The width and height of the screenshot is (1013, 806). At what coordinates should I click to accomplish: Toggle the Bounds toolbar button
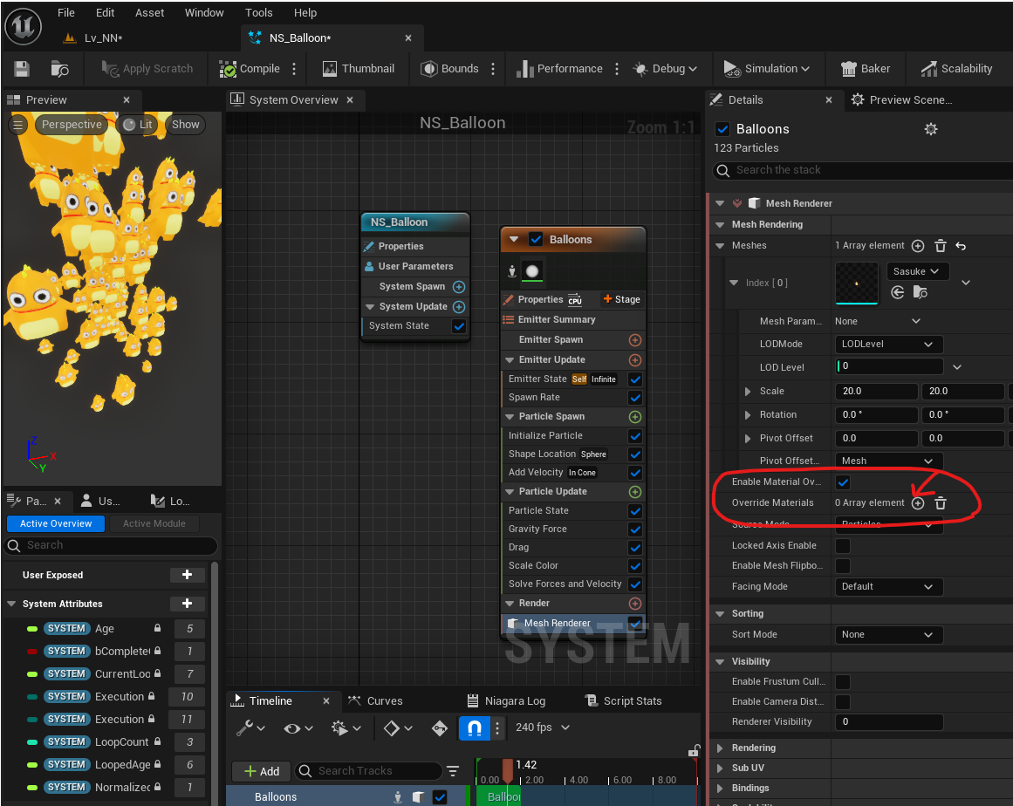coord(449,68)
